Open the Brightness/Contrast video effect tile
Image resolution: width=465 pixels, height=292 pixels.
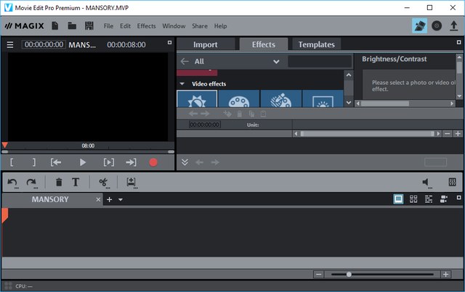coord(198,100)
